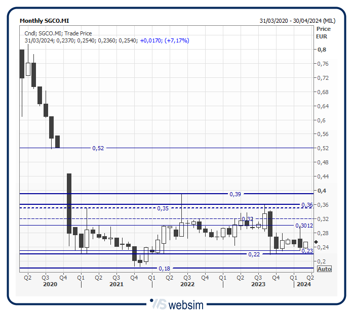Click the current price diamond marker
Viewport: 353px width, 312px height.
[317, 242]
